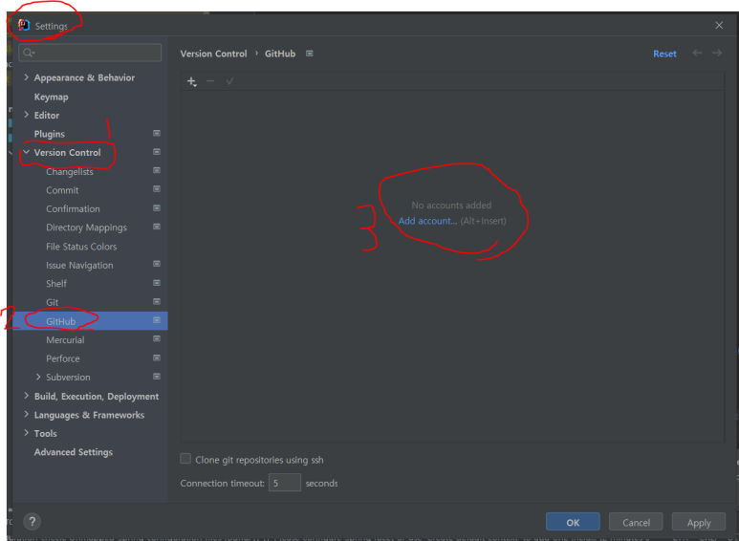Open the Keymap settings page
The image size is (739, 541).
pos(51,97)
